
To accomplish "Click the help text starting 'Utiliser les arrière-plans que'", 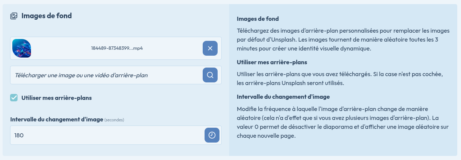I will tap(339, 79).
